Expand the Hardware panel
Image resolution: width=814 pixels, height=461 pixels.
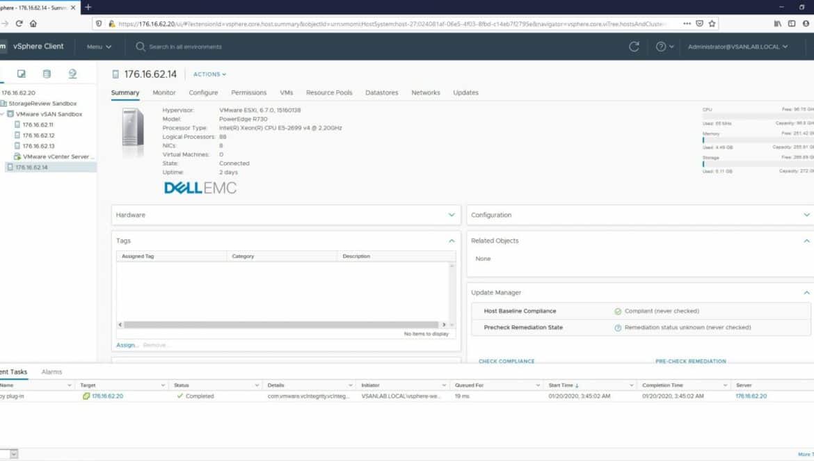point(452,215)
